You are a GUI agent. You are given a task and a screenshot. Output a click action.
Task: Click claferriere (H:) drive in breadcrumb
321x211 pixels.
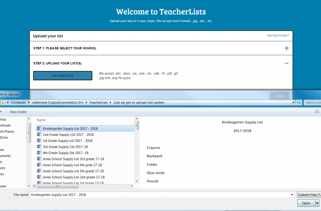click(58, 102)
